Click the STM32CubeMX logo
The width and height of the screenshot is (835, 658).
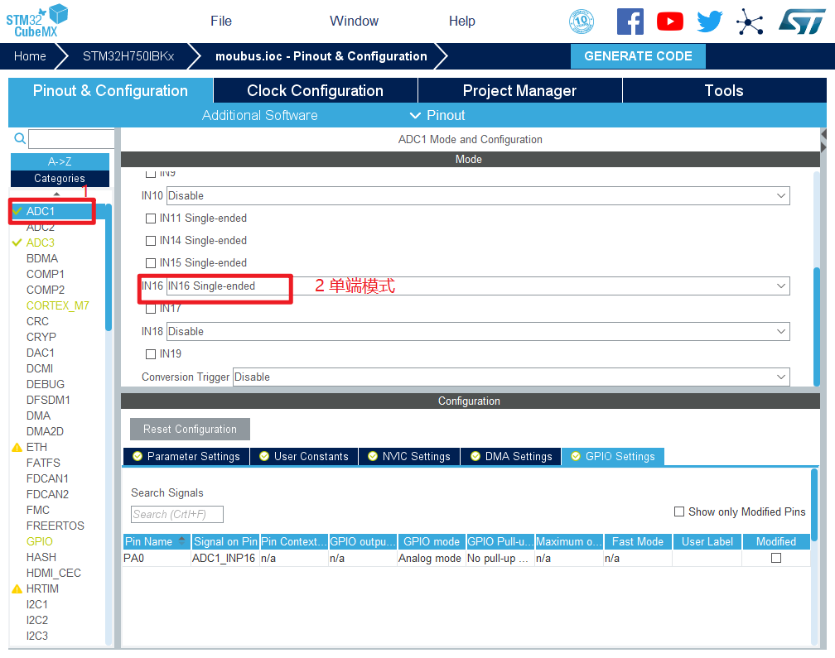tap(37, 18)
